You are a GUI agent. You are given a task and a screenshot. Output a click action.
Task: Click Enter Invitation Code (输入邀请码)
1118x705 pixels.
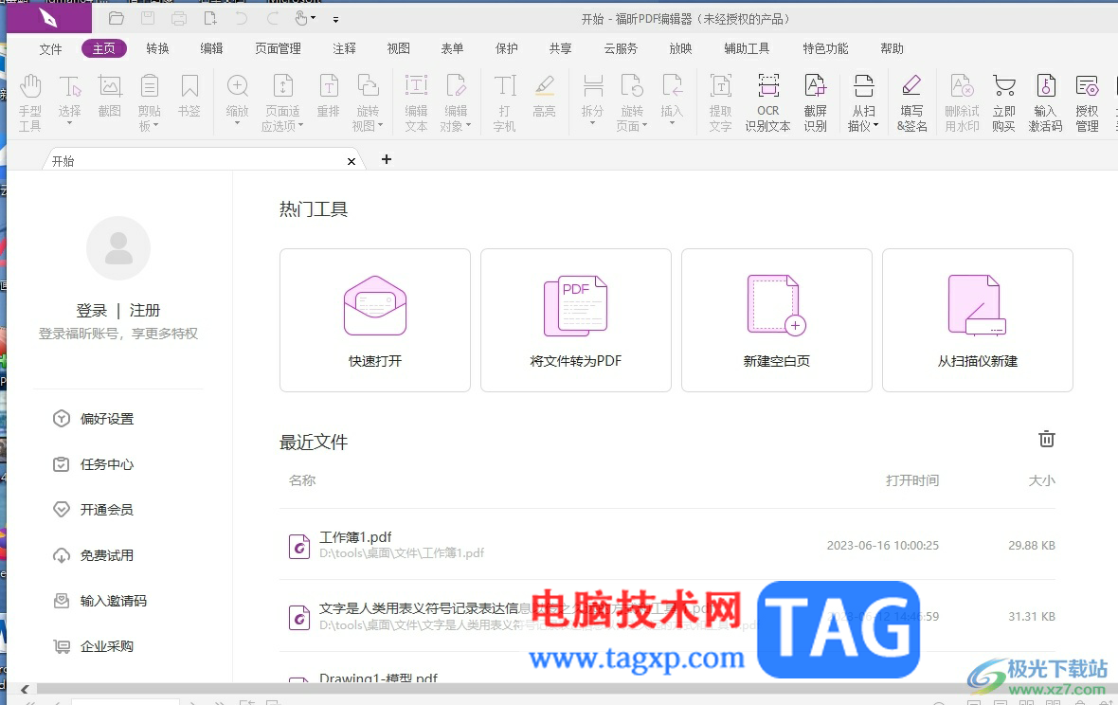(x=99, y=601)
